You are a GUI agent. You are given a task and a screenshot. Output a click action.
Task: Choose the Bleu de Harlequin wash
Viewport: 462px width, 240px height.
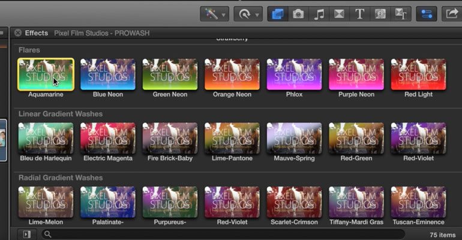(x=46, y=138)
